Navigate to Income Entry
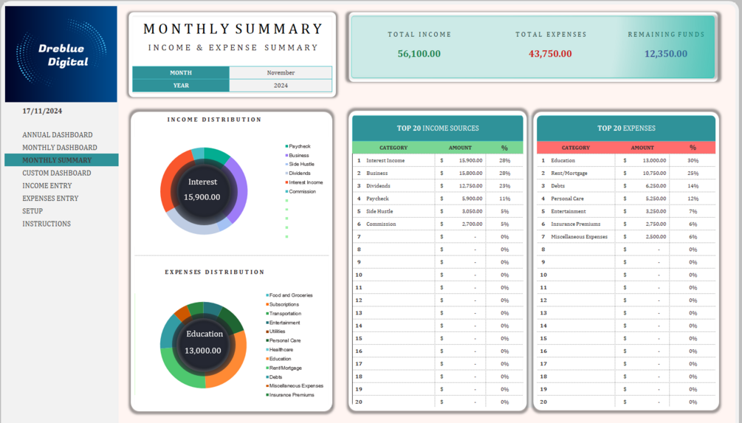This screenshot has height=423, width=742. [47, 186]
